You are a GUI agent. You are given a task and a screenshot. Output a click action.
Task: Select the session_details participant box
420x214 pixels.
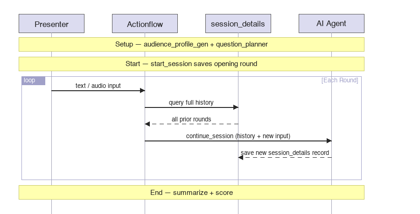pos(238,24)
